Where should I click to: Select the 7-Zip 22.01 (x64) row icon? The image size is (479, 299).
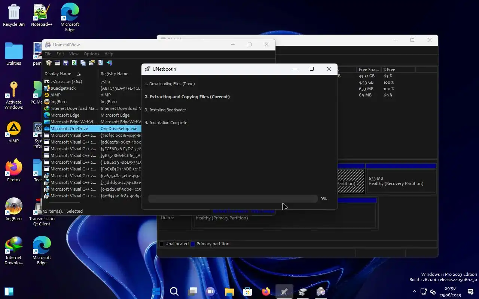47,81
